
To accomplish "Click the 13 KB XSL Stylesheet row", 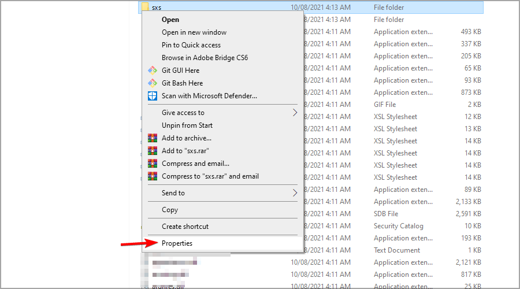I will 393,129.
